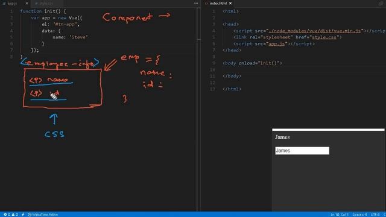386x217 pixels.
Task: Click the James heading text in preview
Action: point(282,137)
